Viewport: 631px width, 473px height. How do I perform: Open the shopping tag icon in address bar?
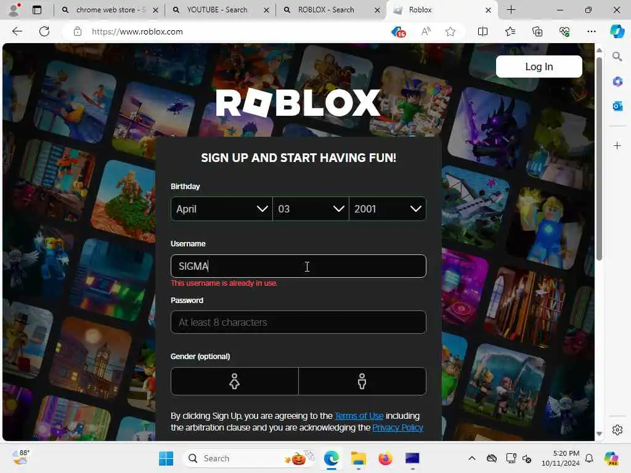click(x=398, y=31)
